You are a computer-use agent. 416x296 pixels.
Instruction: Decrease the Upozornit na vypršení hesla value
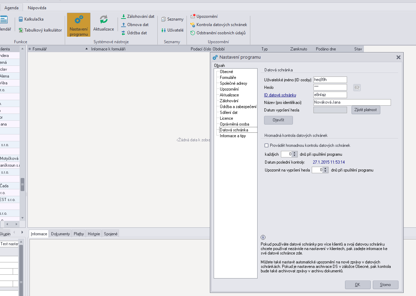coord(325,171)
